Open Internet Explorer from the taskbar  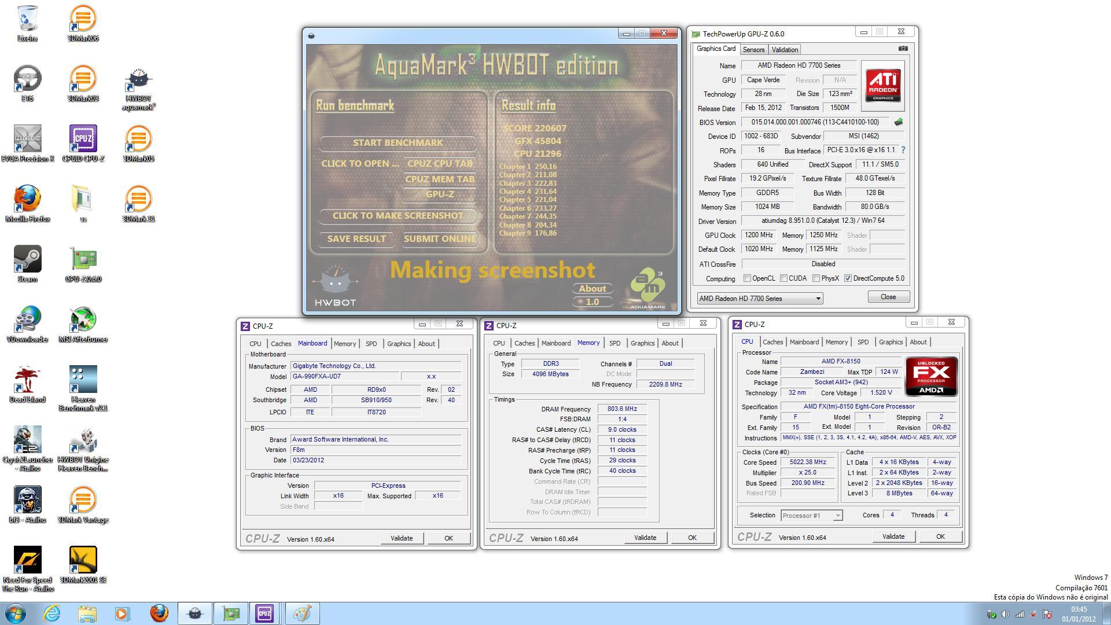52,613
